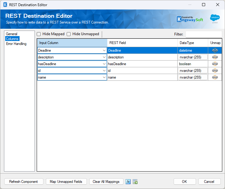The height and width of the screenshot is (189, 225).
Task: Open the description input column dropdown
Action: click(104, 57)
